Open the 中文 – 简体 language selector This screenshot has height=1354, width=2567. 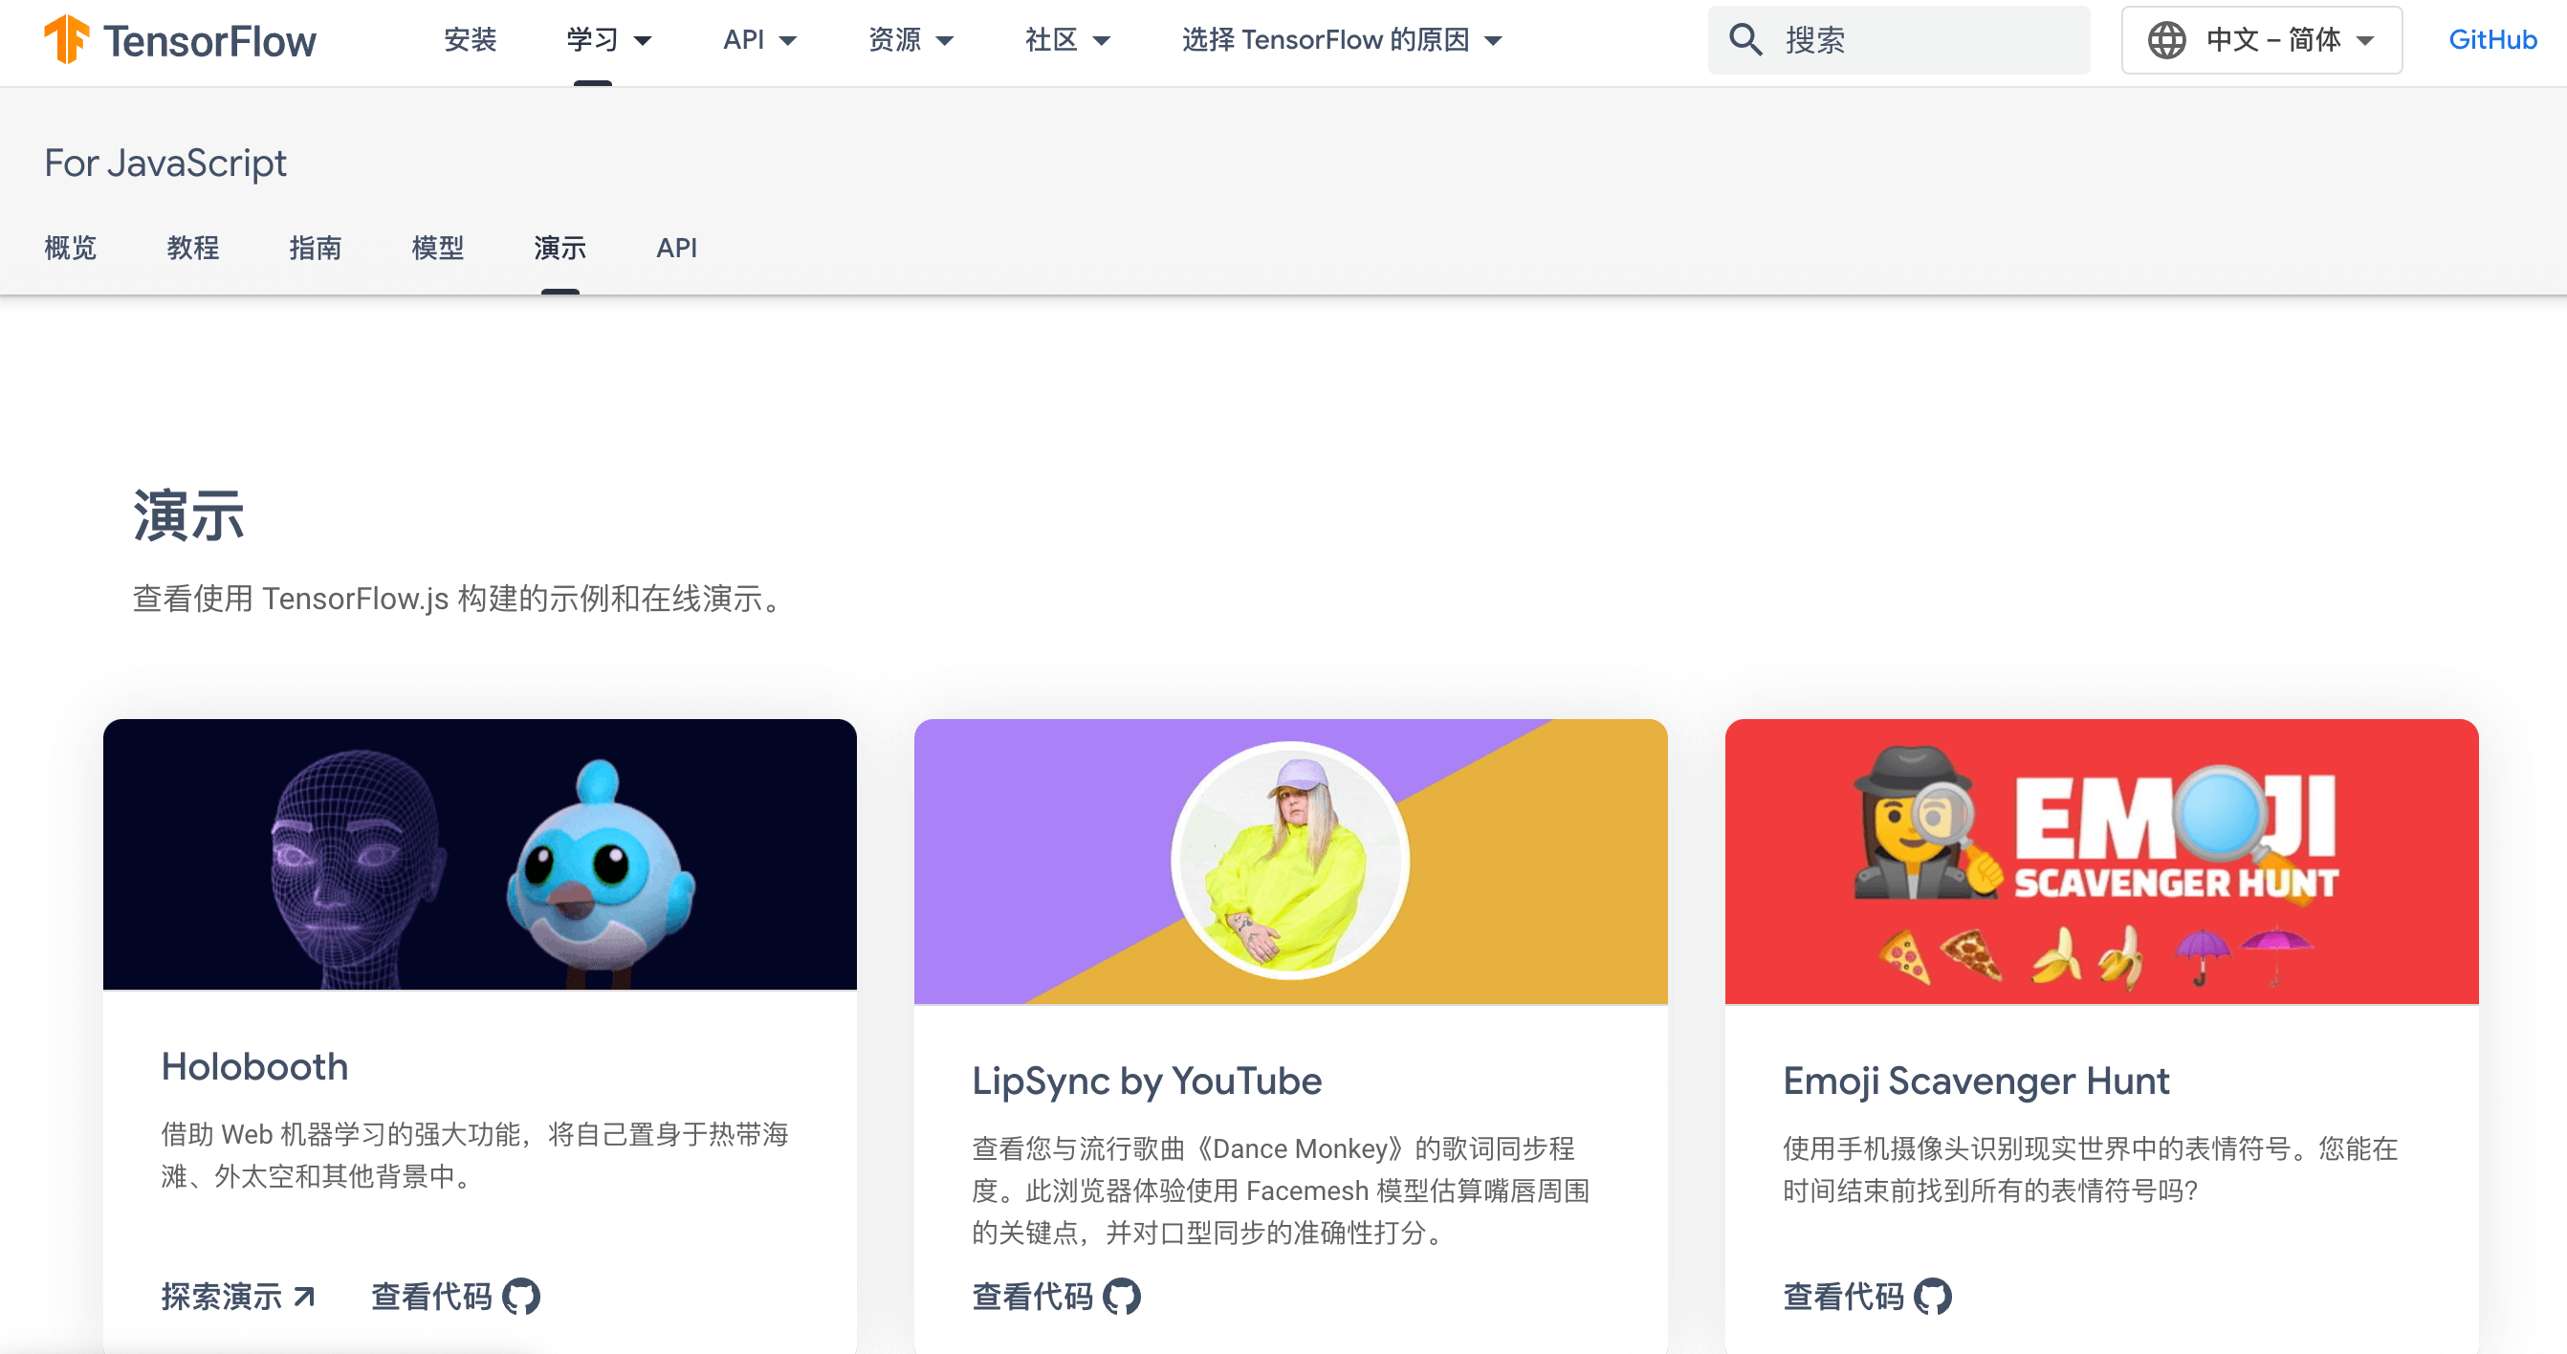click(2261, 40)
